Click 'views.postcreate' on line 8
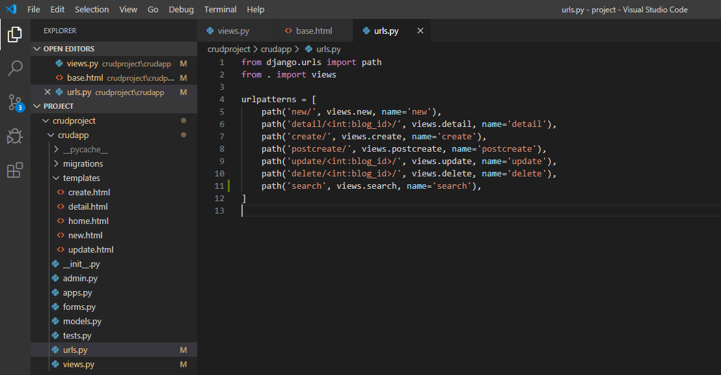This screenshot has width=721, height=375. [x=401, y=148]
